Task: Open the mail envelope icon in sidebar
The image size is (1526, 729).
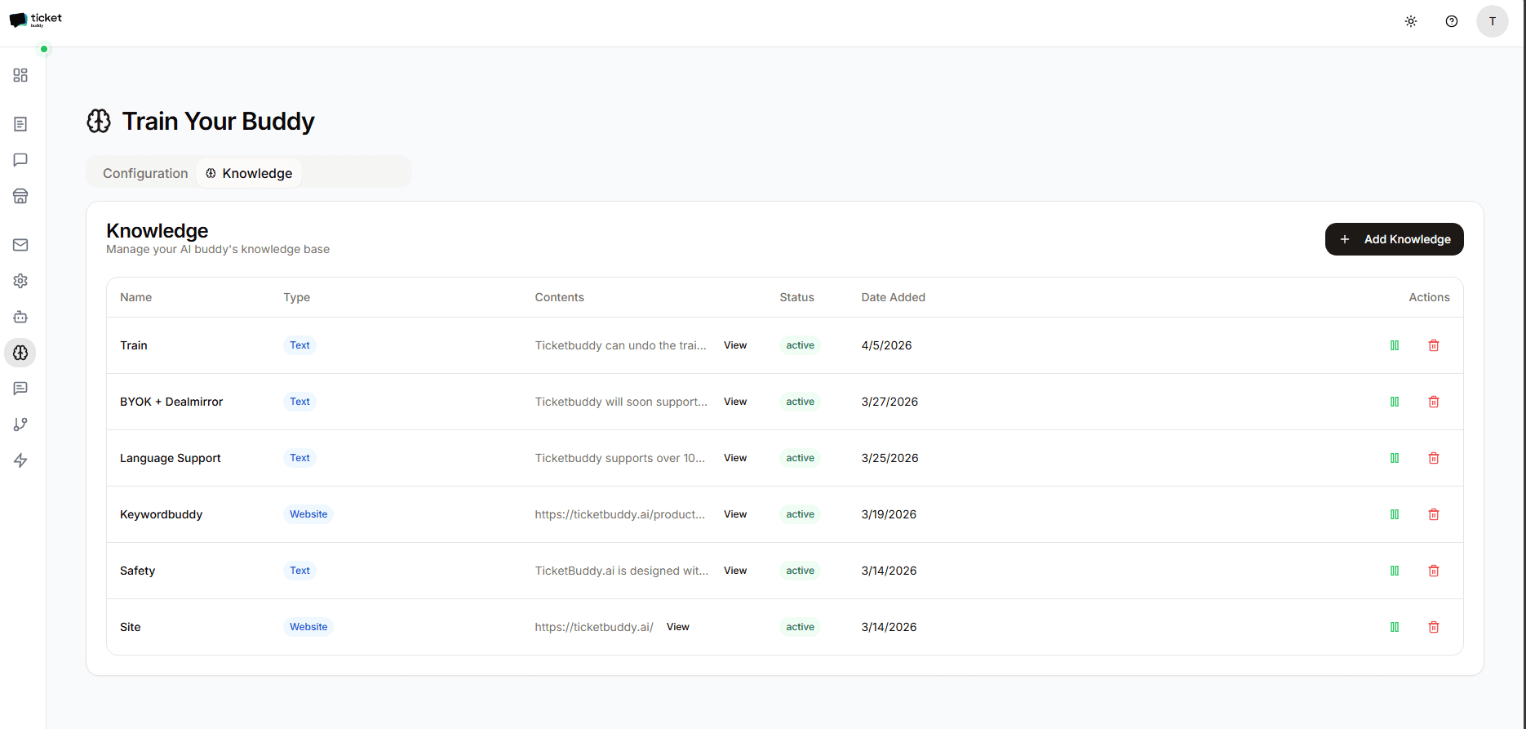Action: (x=20, y=245)
